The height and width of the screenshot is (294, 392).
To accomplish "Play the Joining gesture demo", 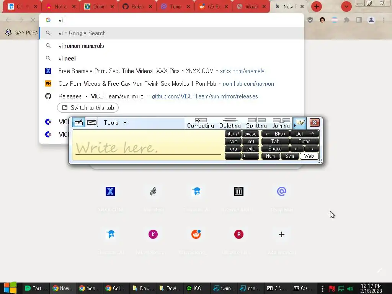I will tap(281, 123).
